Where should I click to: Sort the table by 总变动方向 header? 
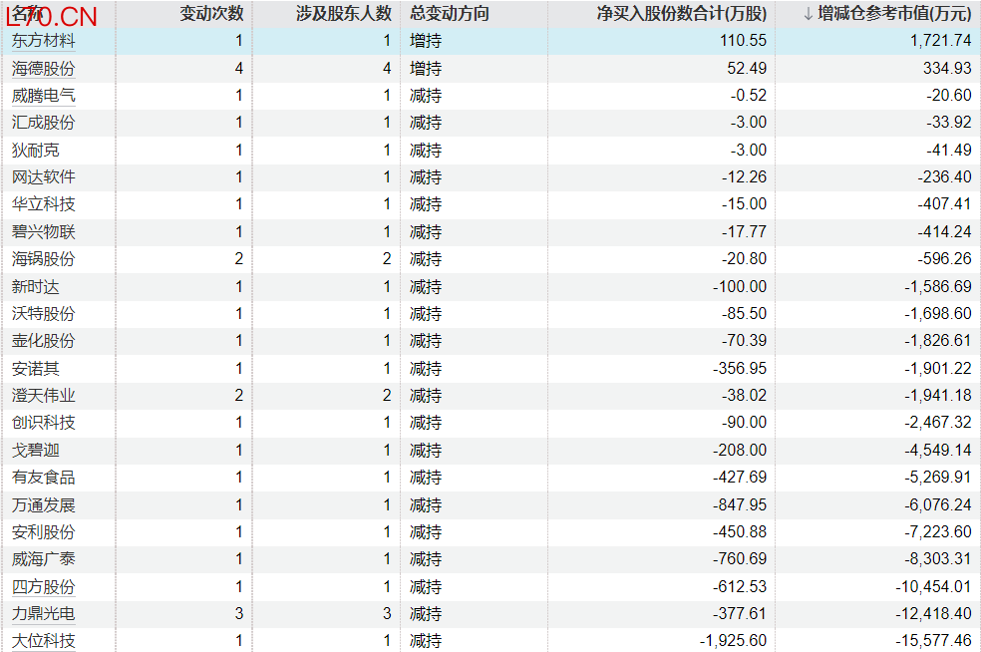tap(450, 14)
